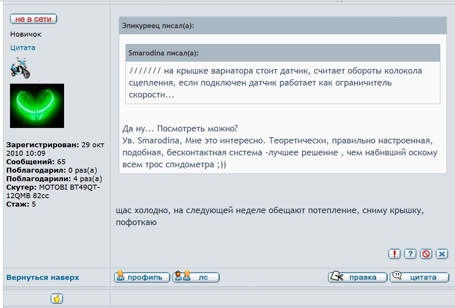Click the reply text 'щас холодно' message
This screenshot has height=308, width=455.
(x=272, y=217)
